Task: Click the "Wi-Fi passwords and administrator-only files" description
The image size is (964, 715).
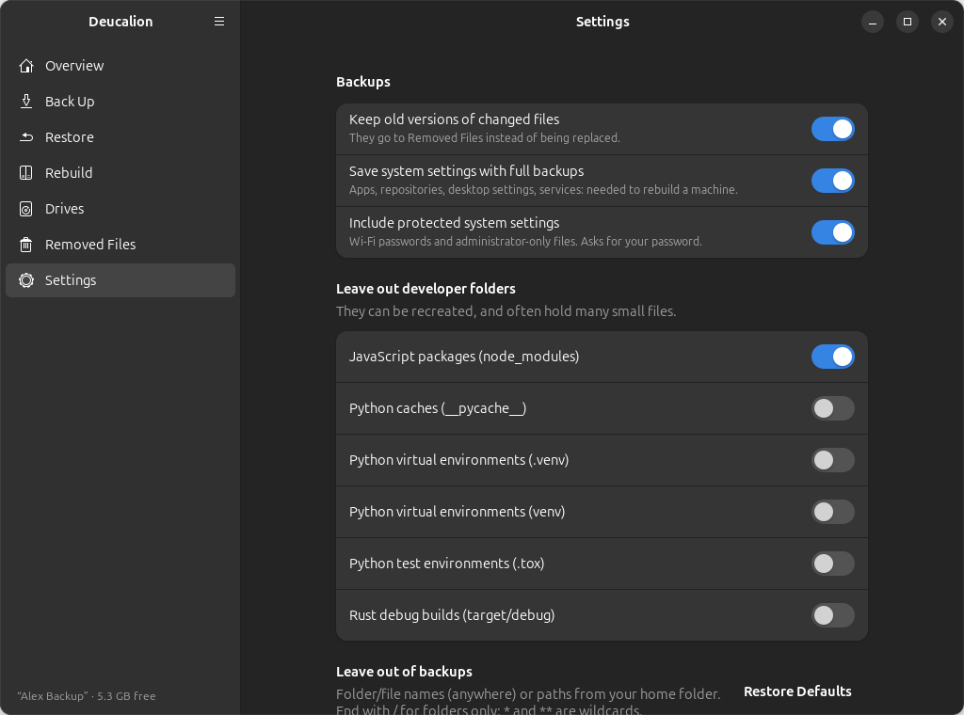Action: [x=525, y=242]
